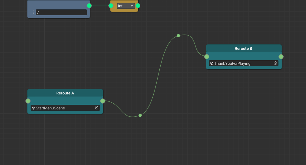Click Reroute B output port

coord(281,57)
